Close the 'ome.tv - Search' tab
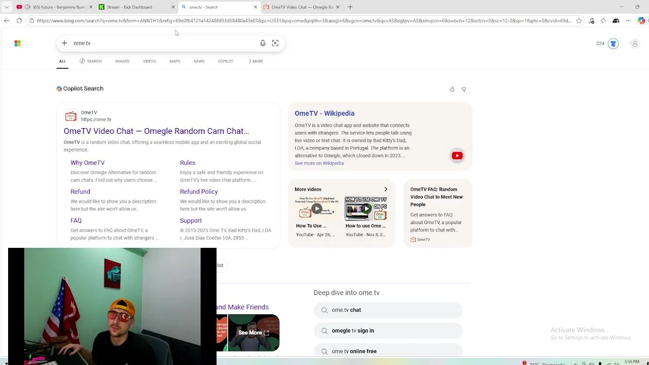This screenshot has width=649, height=365. [256, 7]
